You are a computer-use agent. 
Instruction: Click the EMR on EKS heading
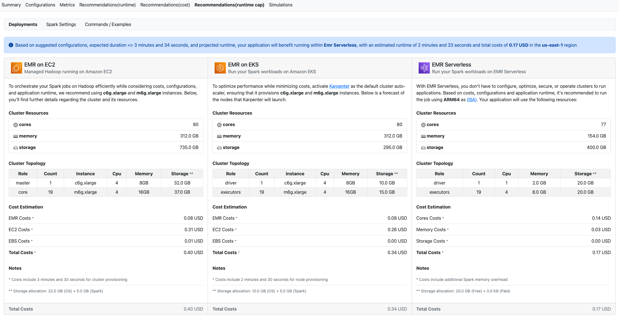point(243,65)
